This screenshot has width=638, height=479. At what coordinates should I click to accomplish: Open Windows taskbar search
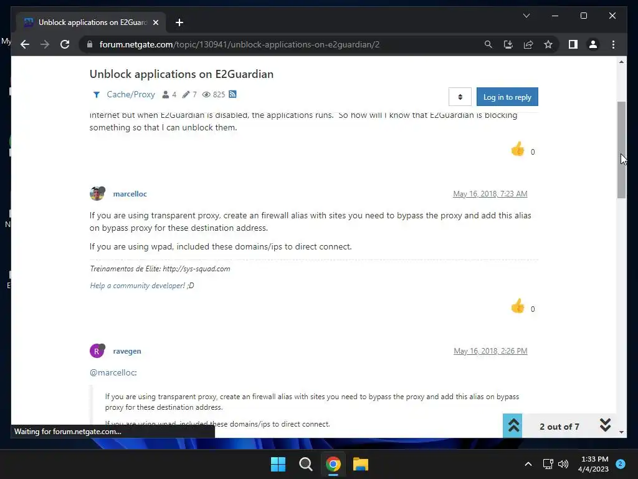(x=305, y=464)
